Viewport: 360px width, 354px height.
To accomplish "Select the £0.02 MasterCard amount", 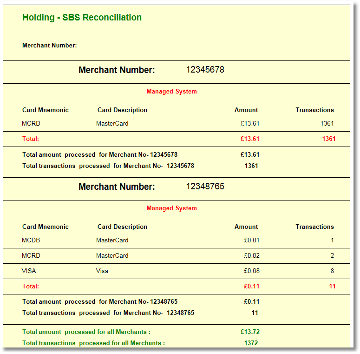I will [252, 256].
